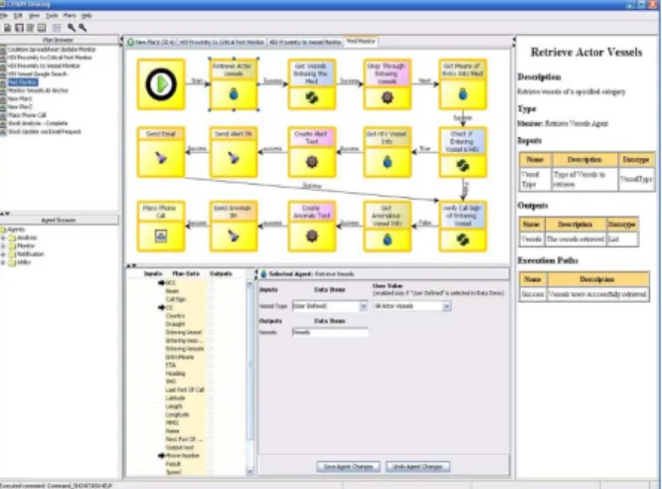
Task: Select the Create Anomaly Text node
Action: pyautogui.click(x=311, y=227)
